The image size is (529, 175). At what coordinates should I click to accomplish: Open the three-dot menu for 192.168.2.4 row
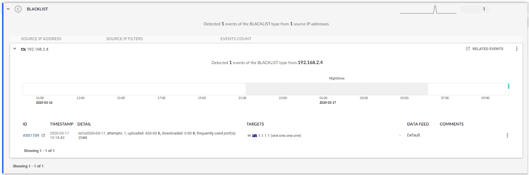pyautogui.click(x=516, y=49)
